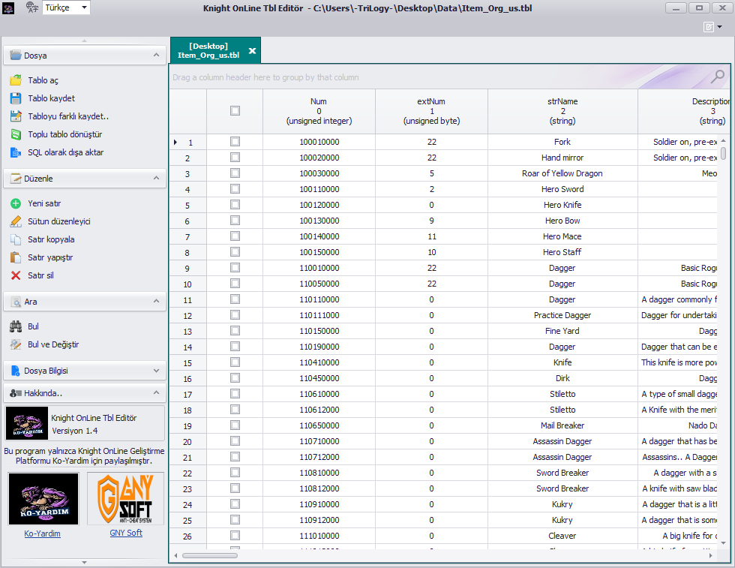
Task: Expand the Dosya Bilgisi panel
Action: coord(155,371)
